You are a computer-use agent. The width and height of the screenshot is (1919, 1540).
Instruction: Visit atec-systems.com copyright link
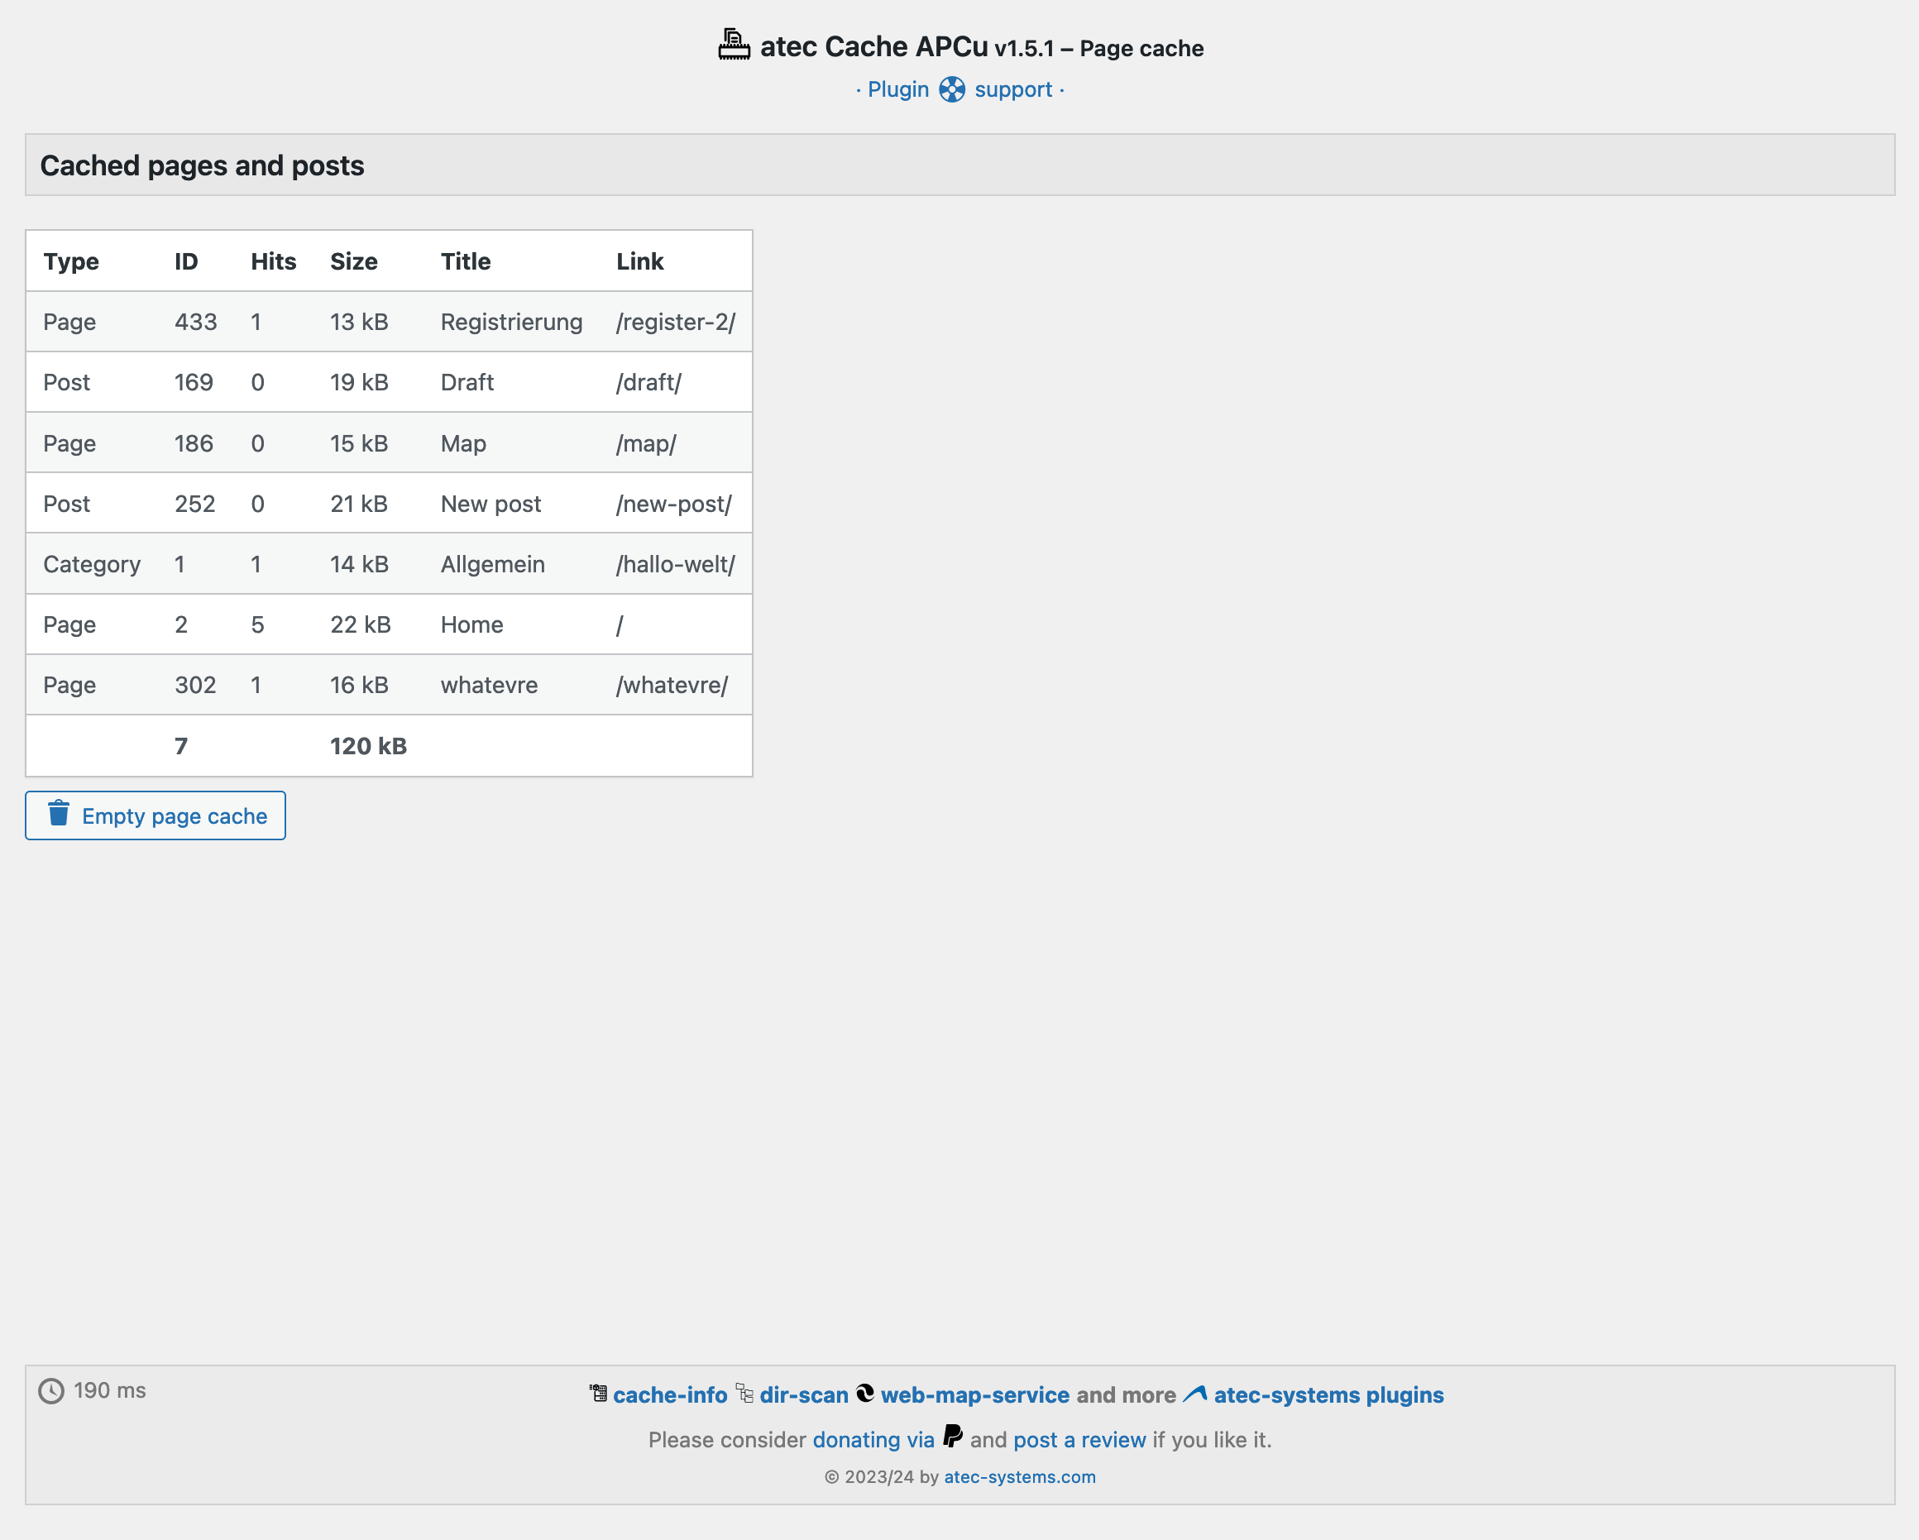pos(1020,1477)
